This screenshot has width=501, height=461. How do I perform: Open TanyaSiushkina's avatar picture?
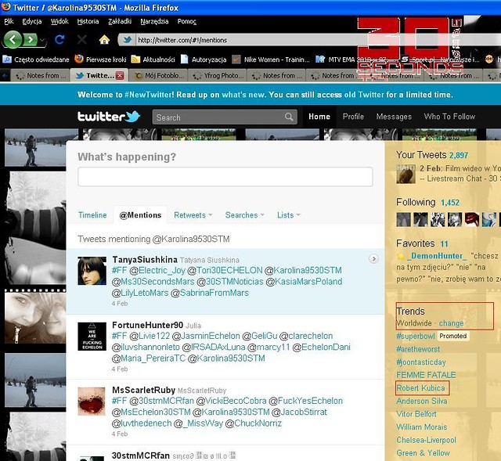click(92, 271)
